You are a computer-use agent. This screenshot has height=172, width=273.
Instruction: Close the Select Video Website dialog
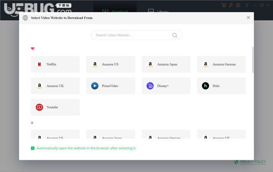[x=248, y=18]
